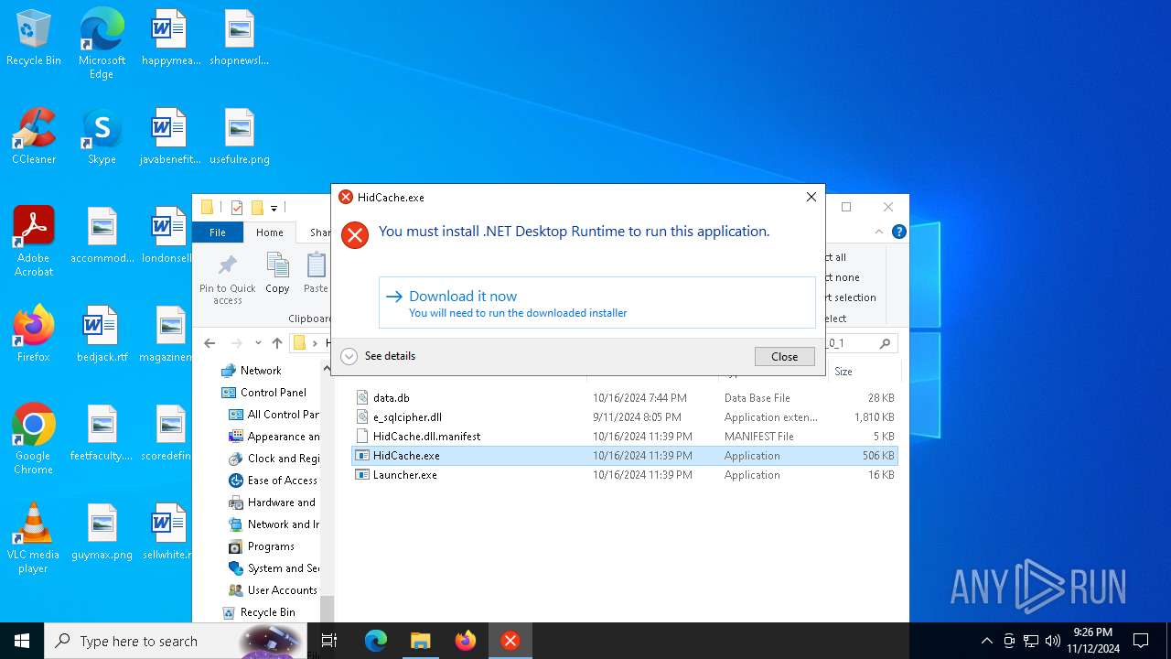Collapse the Explorer ribbon with the chevron
The height and width of the screenshot is (659, 1171).
click(879, 232)
